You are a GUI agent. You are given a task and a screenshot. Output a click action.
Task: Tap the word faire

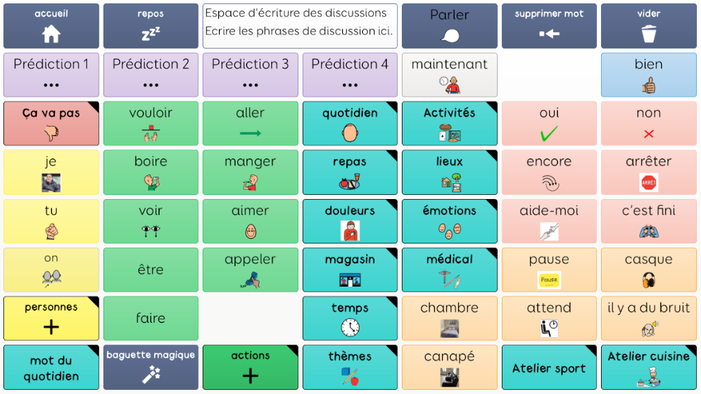151,319
